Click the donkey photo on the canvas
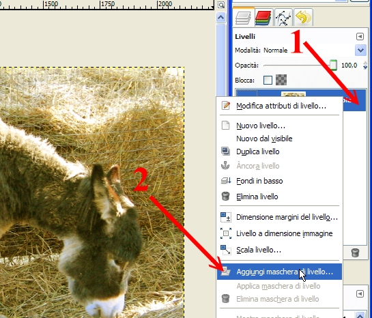 [92, 192]
